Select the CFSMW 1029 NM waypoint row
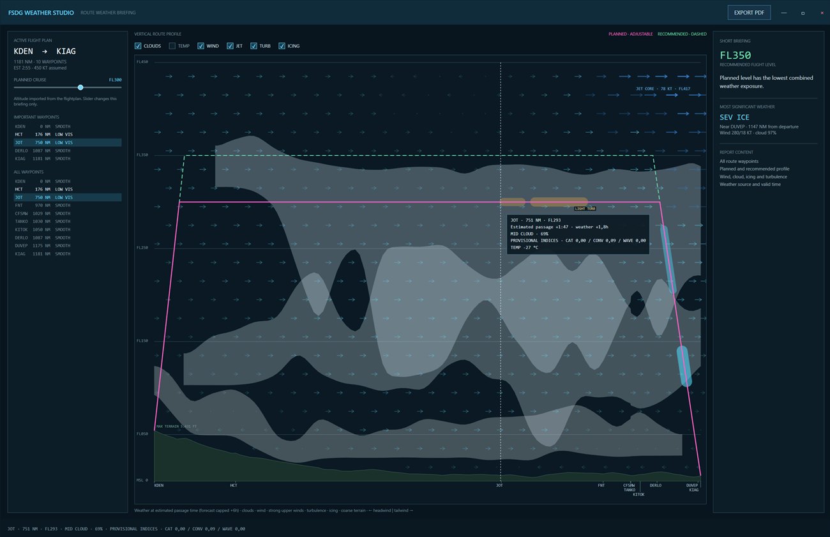 [x=68, y=213]
